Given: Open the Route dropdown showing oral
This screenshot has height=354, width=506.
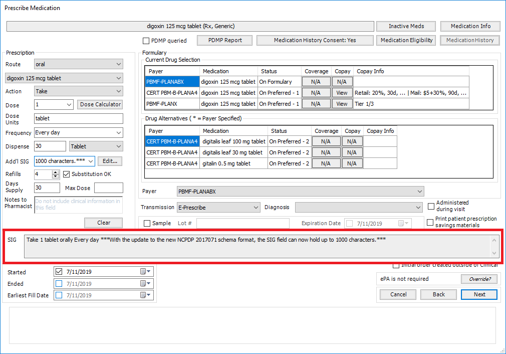Looking at the screenshot, I should (x=79, y=64).
